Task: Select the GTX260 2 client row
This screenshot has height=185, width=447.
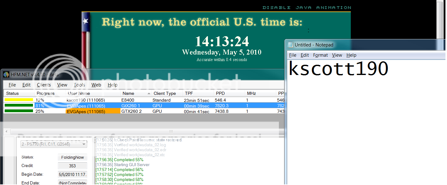Action: 131,111
